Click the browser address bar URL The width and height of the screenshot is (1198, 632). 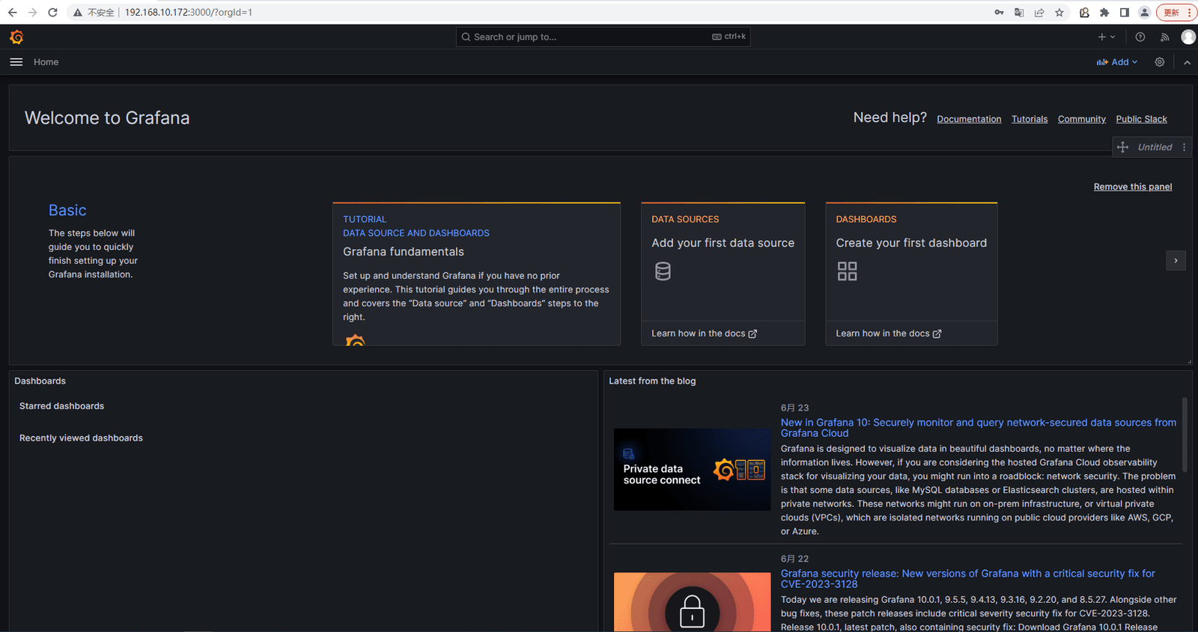[189, 12]
